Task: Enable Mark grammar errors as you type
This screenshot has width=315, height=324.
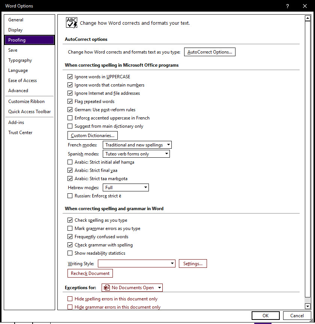Action: [70, 228]
